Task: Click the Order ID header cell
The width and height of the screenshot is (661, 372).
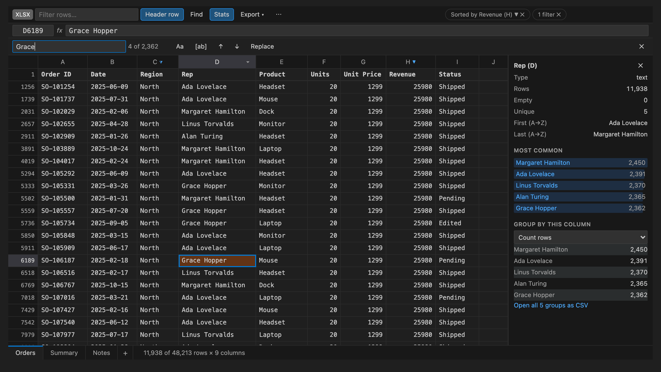Action: (63, 74)
